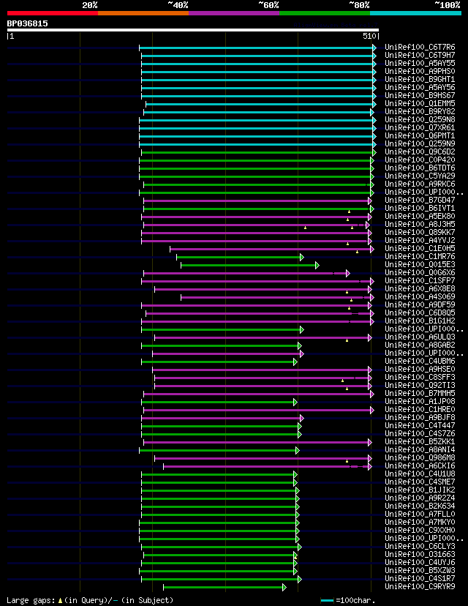
Task: Click the 510 end position label
Action: click(x=369, y=36)
